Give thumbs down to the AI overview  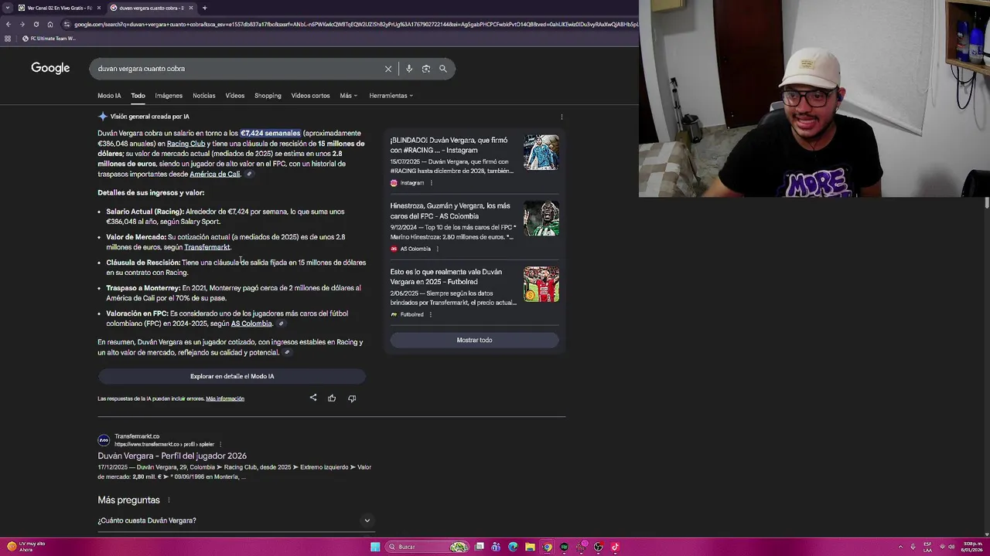352,398
